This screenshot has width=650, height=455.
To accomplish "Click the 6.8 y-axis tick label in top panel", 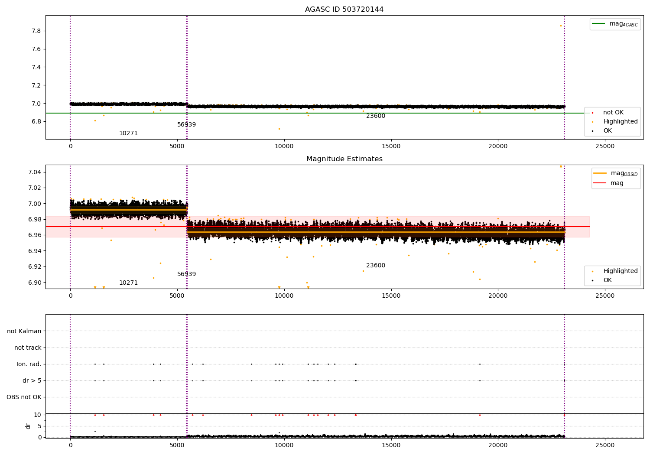I will 36,121.
